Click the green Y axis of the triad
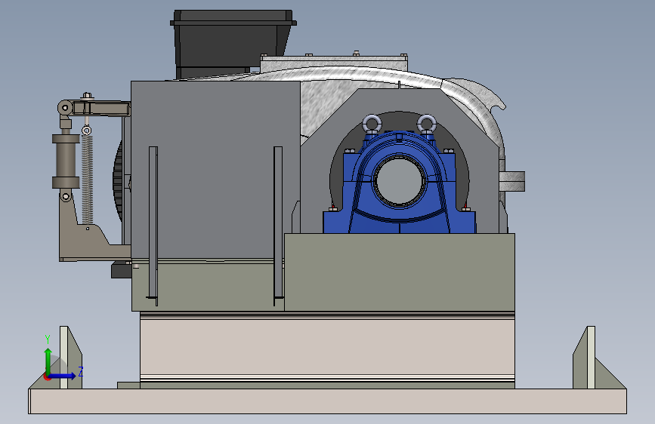 [48, 361]
